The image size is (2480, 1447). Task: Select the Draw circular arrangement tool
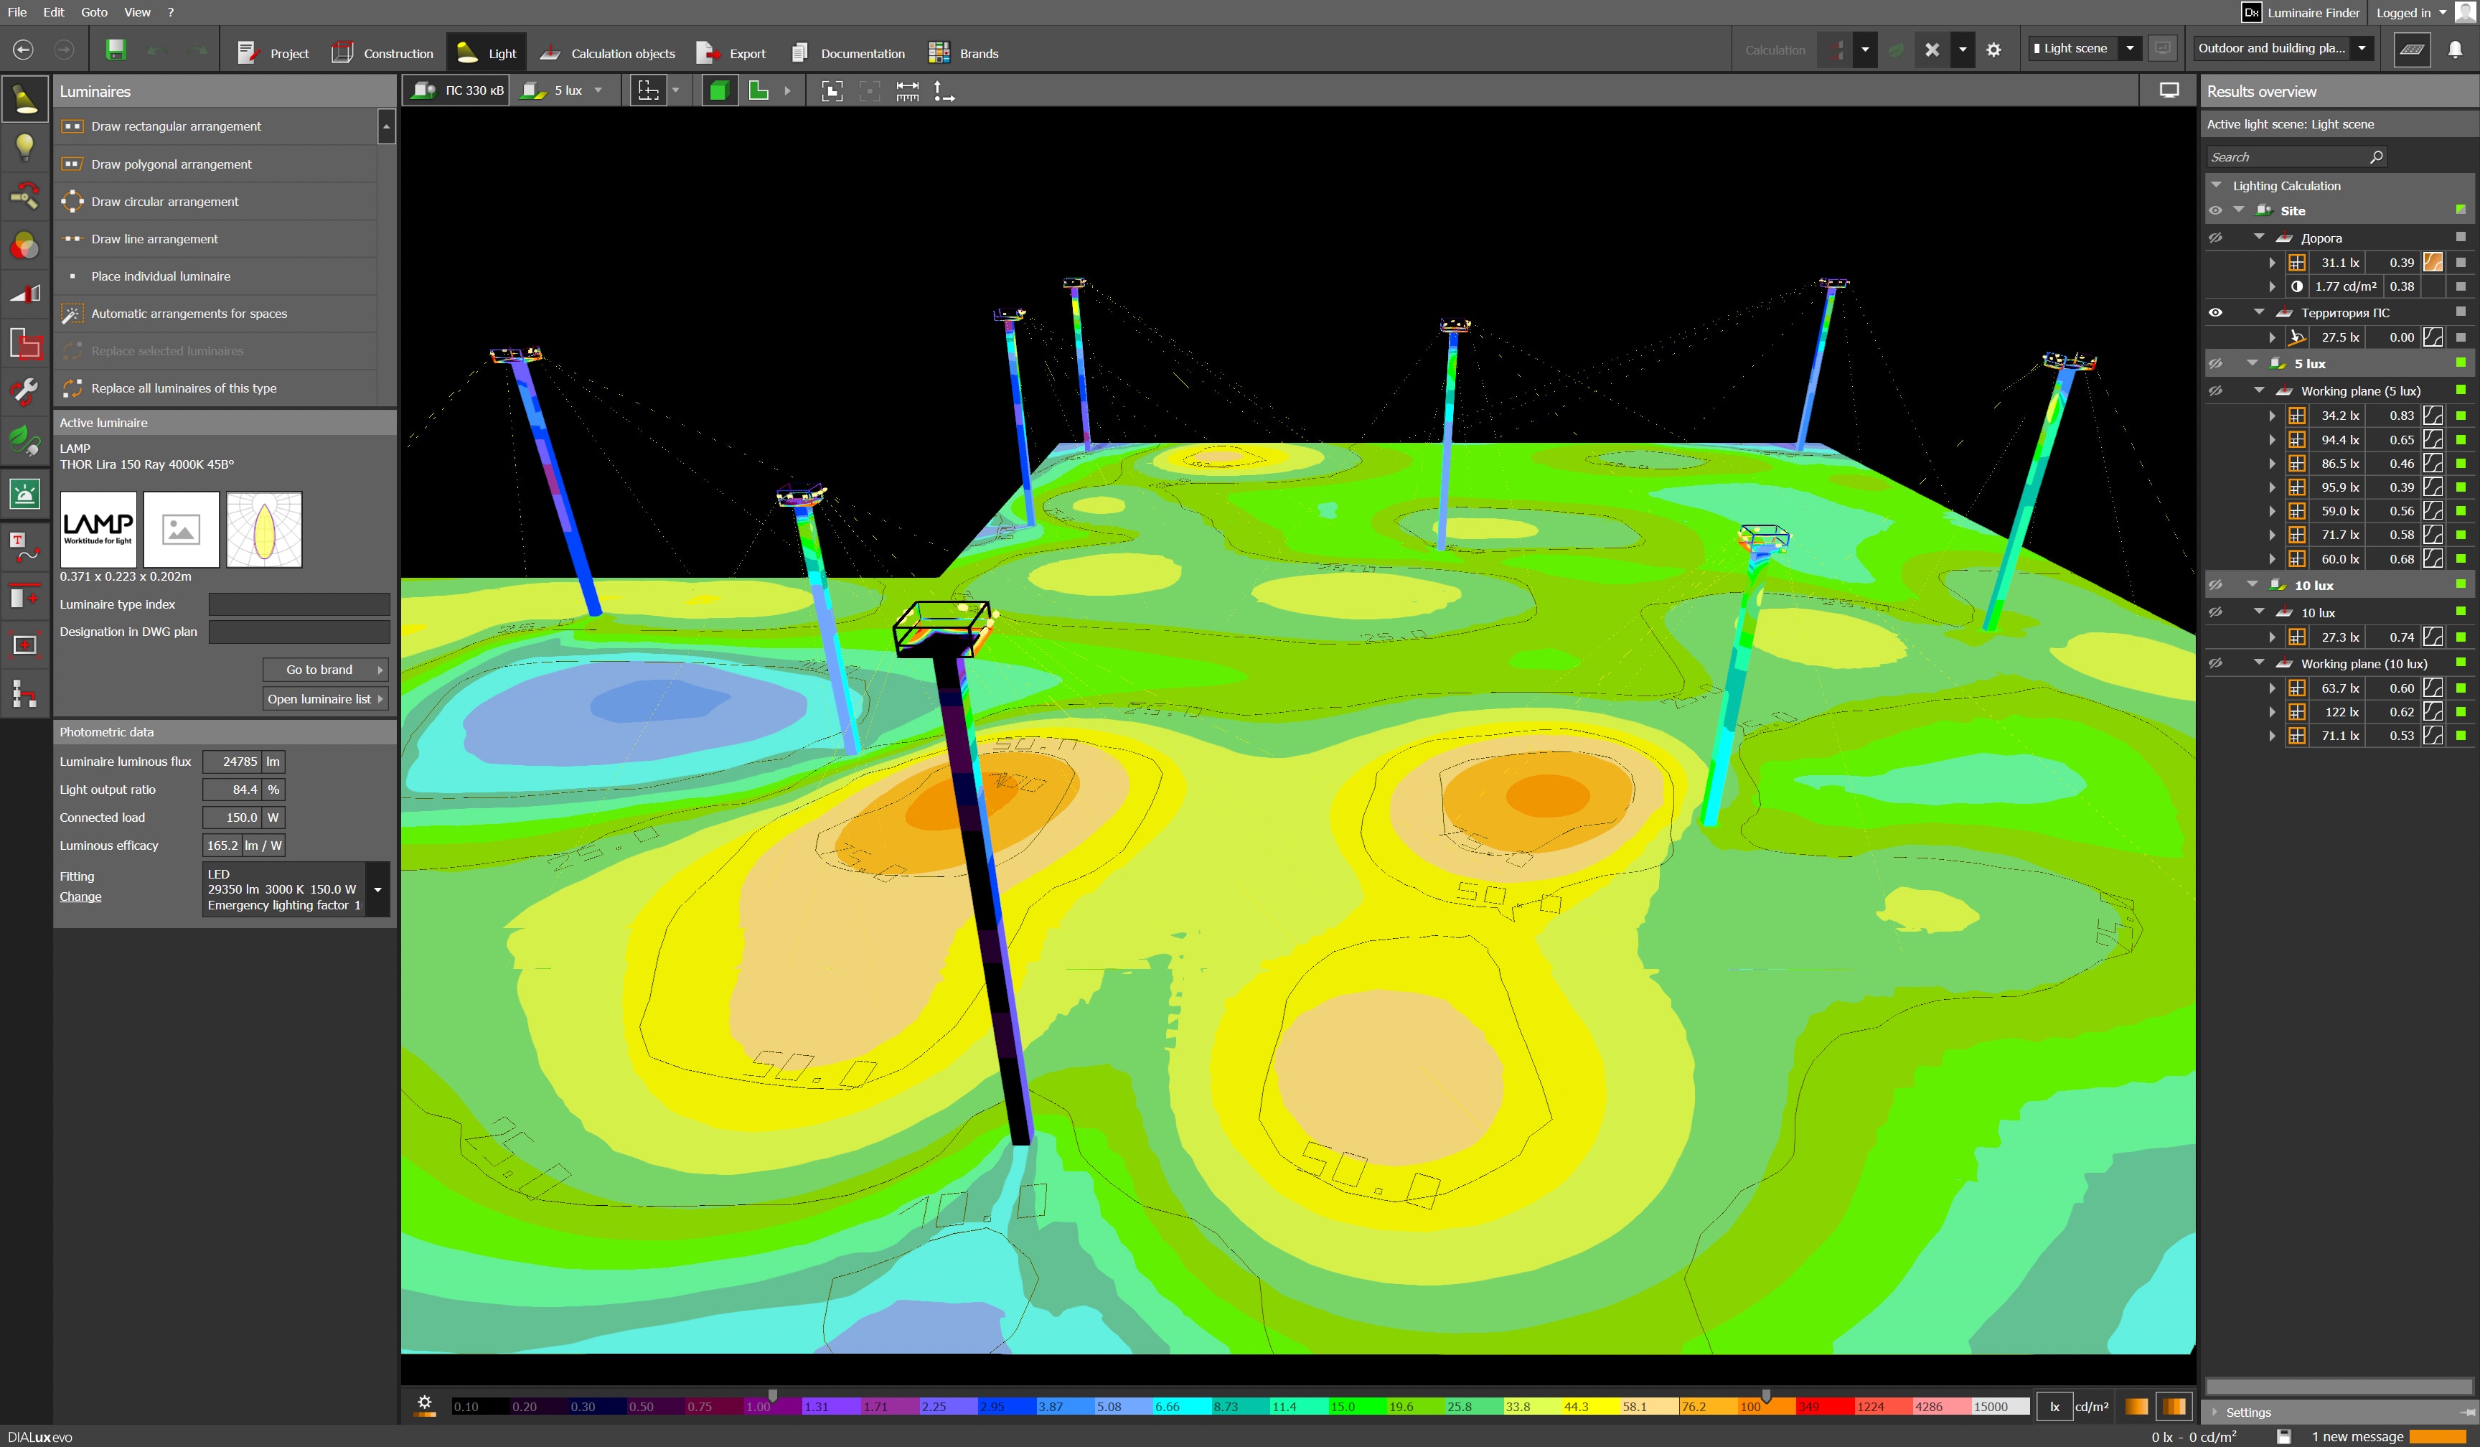[x=164, y=202]
